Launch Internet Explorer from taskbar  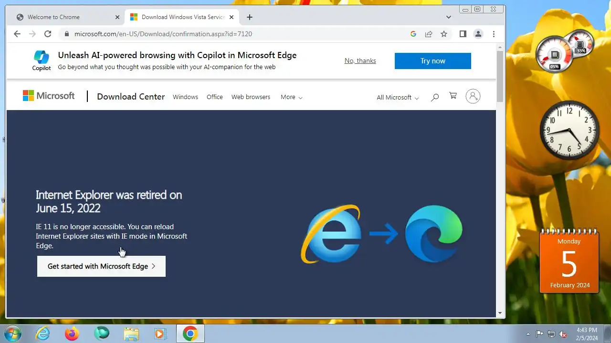43,334
